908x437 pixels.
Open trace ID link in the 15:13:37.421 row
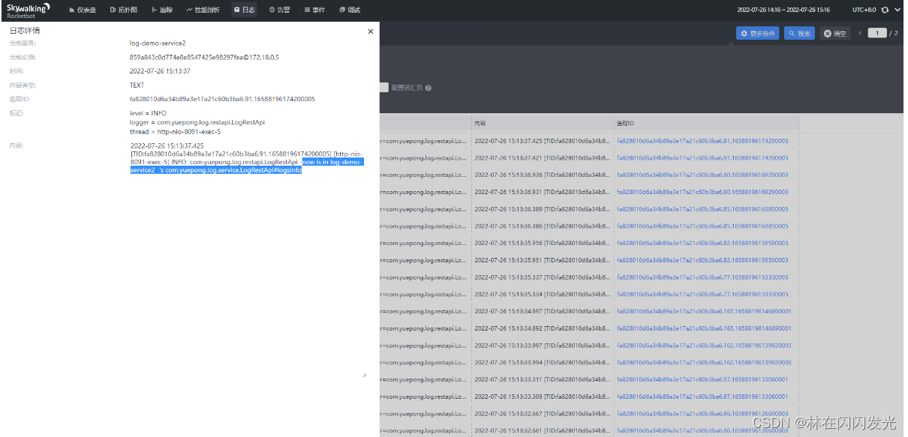click(702, 157)
